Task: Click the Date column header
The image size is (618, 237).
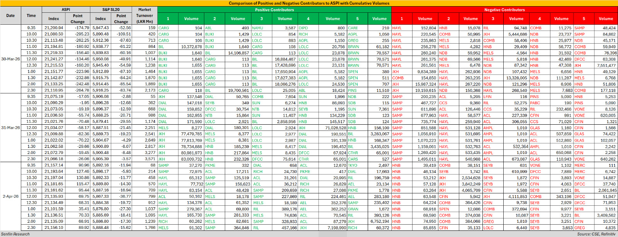Action: click(x=10, y=16)
